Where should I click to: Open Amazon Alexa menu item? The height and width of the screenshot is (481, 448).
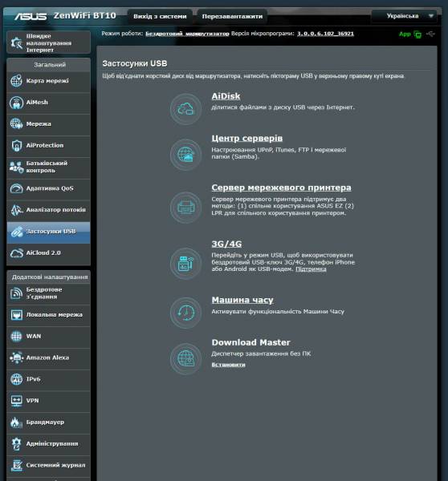coord(48,358)
